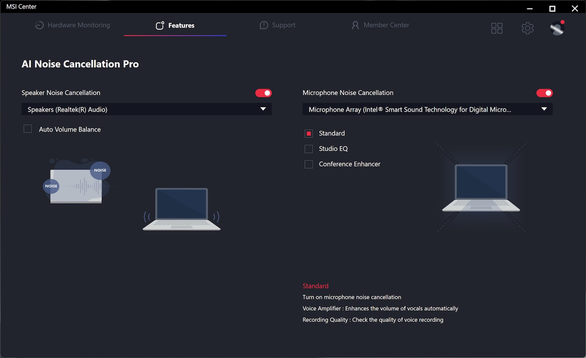Go to the Support tab
Screen dimensions: 586x358
click(x=277, y=25)
